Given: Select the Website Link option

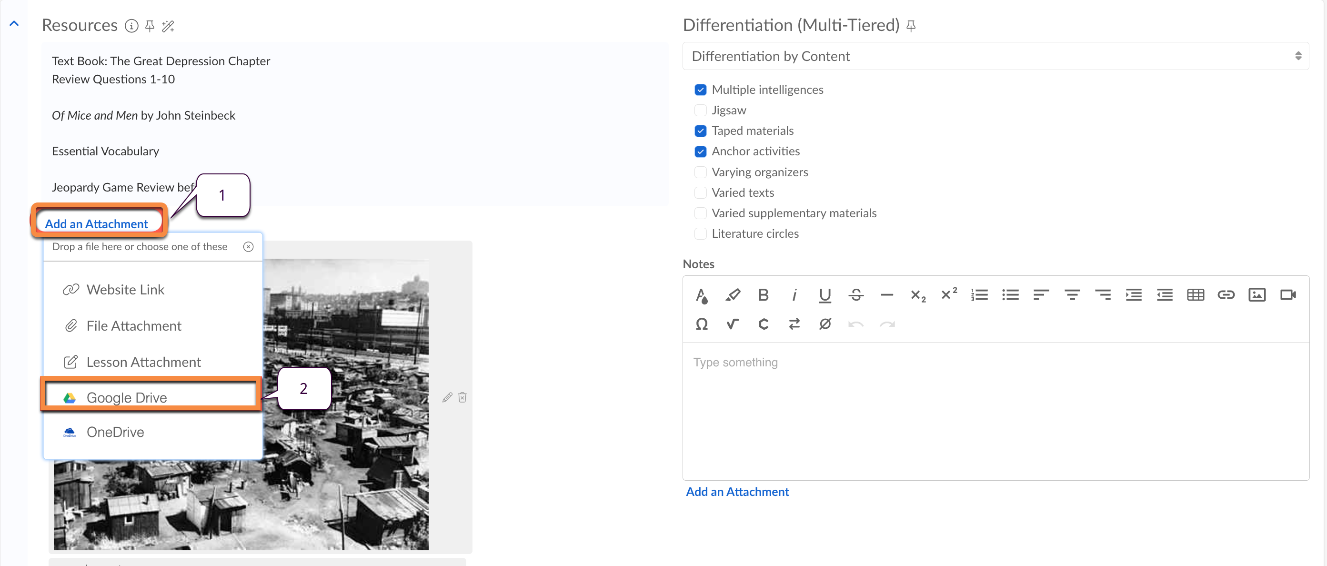Looking at the screenshot, I should (x=125, y=290).
